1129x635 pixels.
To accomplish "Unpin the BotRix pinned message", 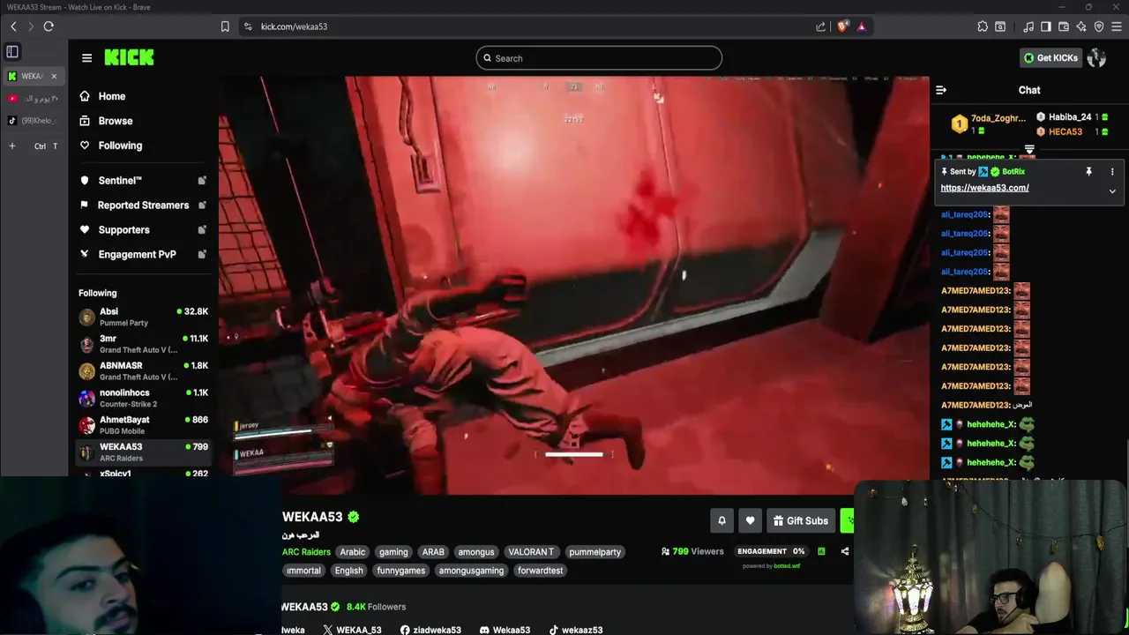I will 1088,172.
